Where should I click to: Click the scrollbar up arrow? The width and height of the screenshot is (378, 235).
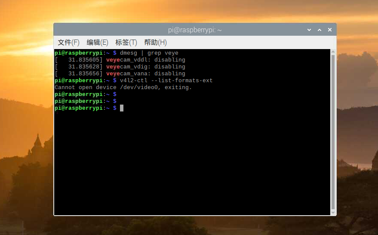tap(333, 52)
